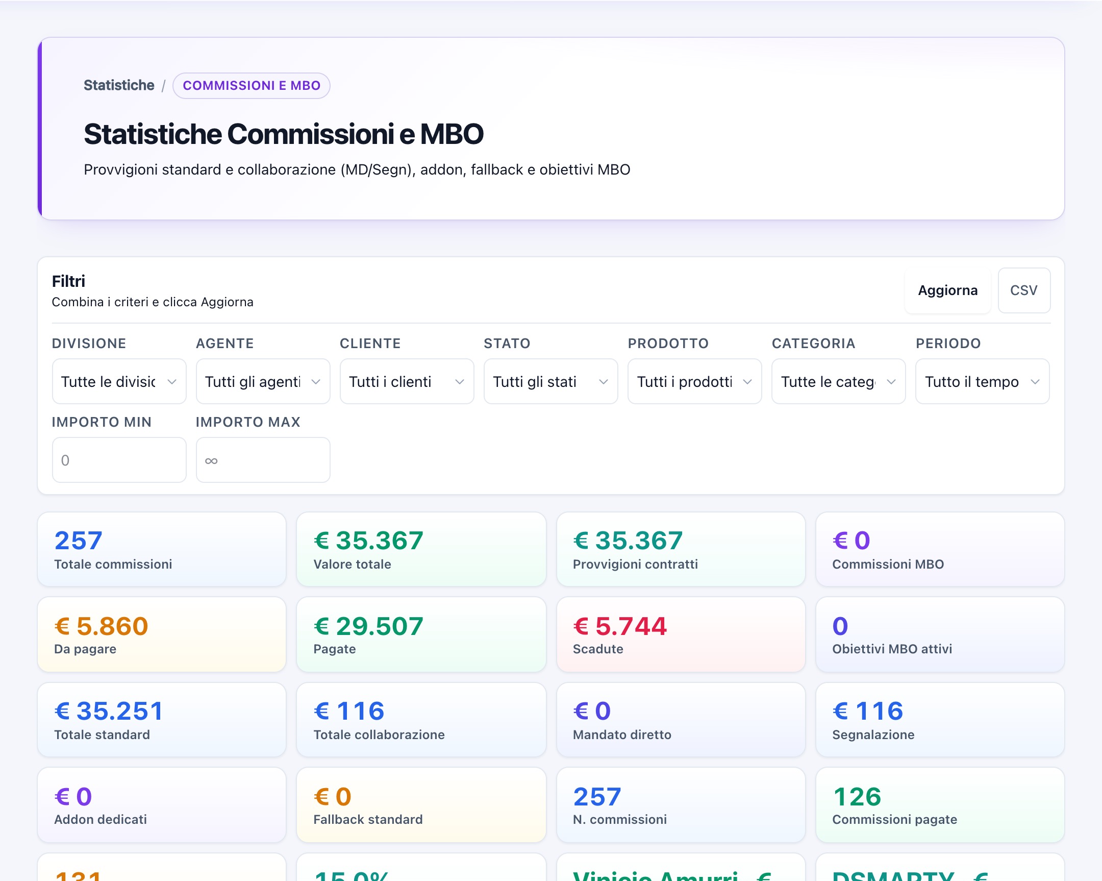Expand the Cliente dropdown
This screenshot has width=1102, height=881.
click(407, 381)
